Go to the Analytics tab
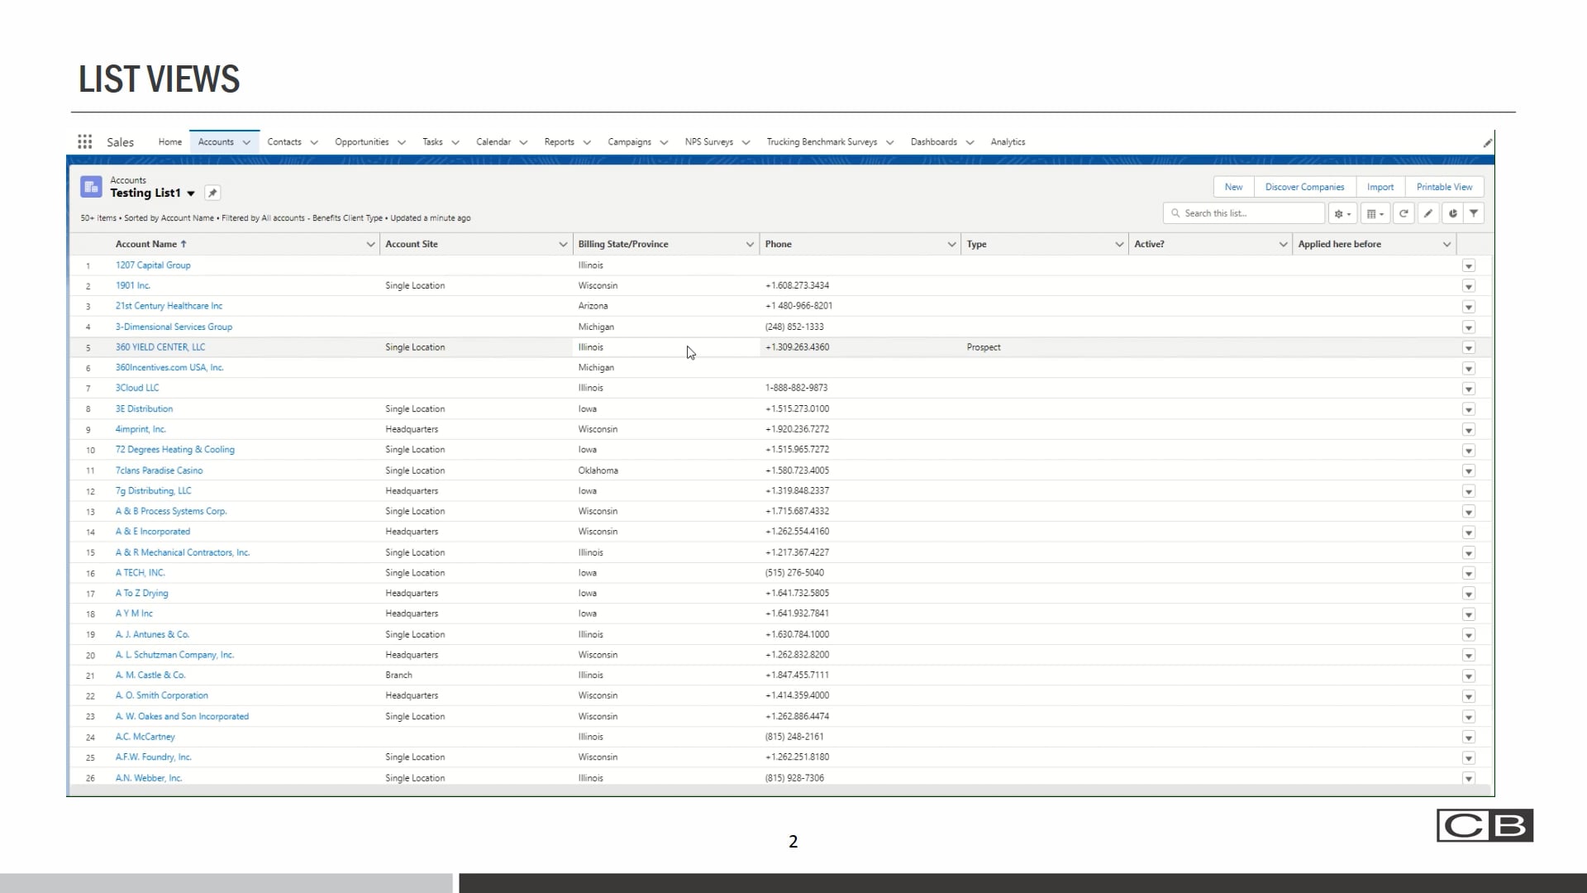Screen dimensions: 1587x893 tap(1008, 142)
